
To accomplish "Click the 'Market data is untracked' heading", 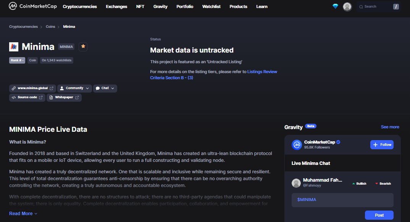I will click(192, 50).
